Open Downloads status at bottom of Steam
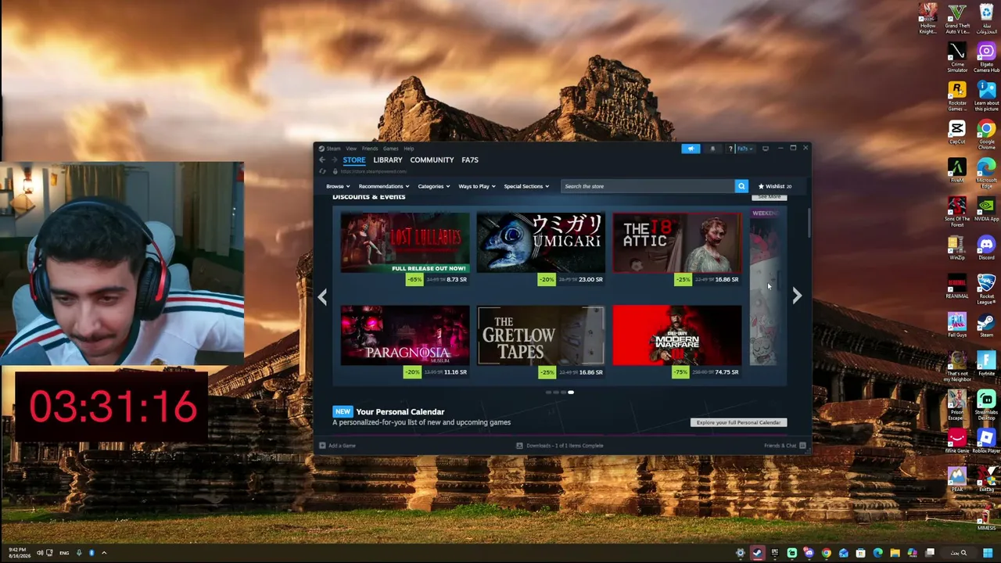 point(560,446)
